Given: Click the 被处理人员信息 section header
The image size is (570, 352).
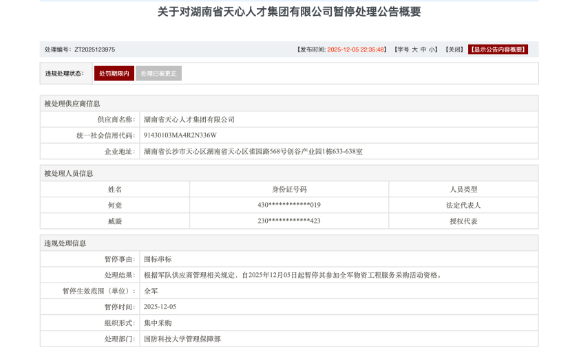Looking at the screenshot, I should [69, 173].
